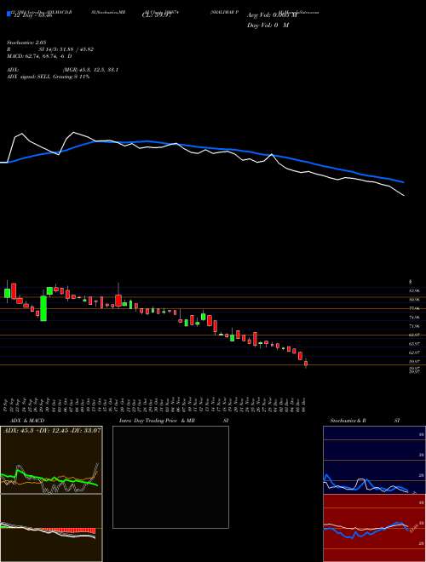Image resolution: width=426 pixels, height=562 pixels.
Task: Click the red RSI chart panel
Action: [374, 528]
